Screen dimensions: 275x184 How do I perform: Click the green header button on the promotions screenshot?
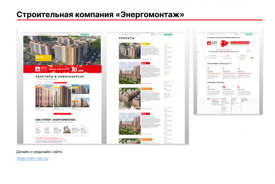click(x=249, y=34)
